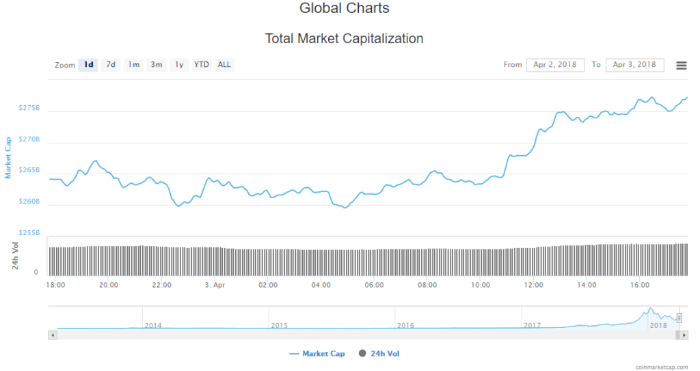
Task: Click the left scroll arrow of navigator
Action: (52, 335)
